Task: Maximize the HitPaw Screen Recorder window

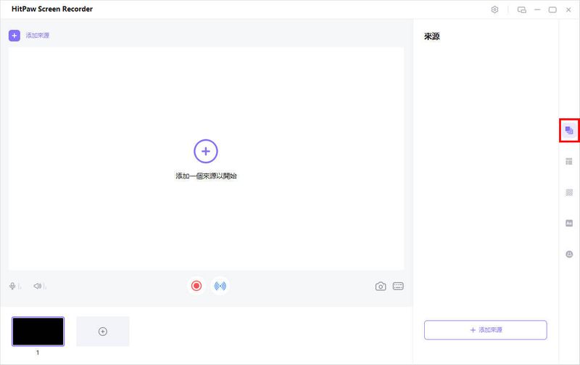Action: (x=552, y=10)
